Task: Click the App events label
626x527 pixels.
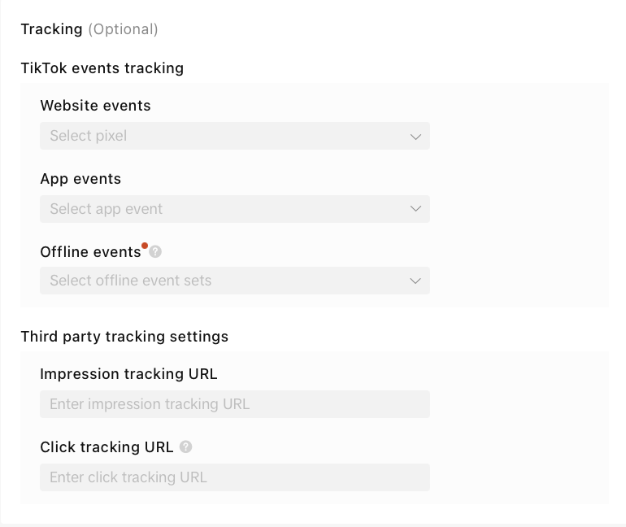Action: pyautogui.click(x=80, y=179)
